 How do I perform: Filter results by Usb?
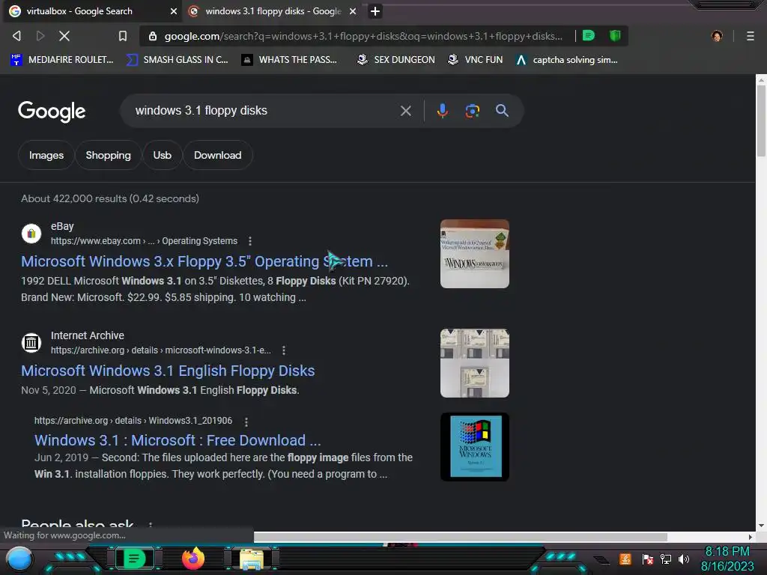(162, 155)
